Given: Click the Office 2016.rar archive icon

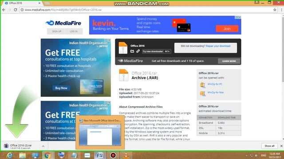Looking at the screenshot, I should [x=124, y=75].
